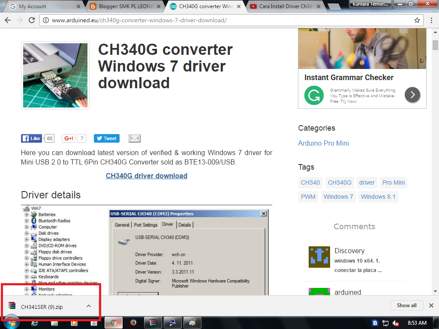Click the arduined commenter name
The height and width of the screenshot is (329, 439).
tap(347, 292)
